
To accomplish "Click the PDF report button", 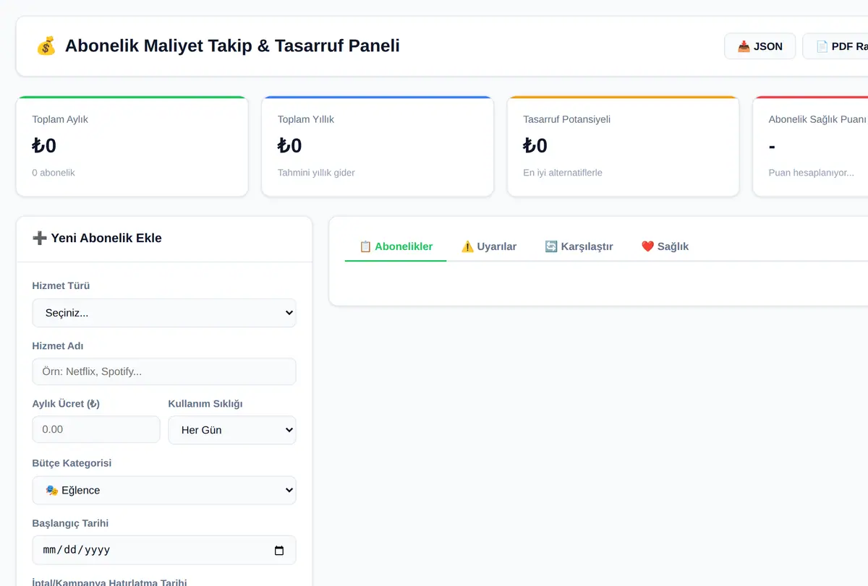I will click(x=835, y=46).
